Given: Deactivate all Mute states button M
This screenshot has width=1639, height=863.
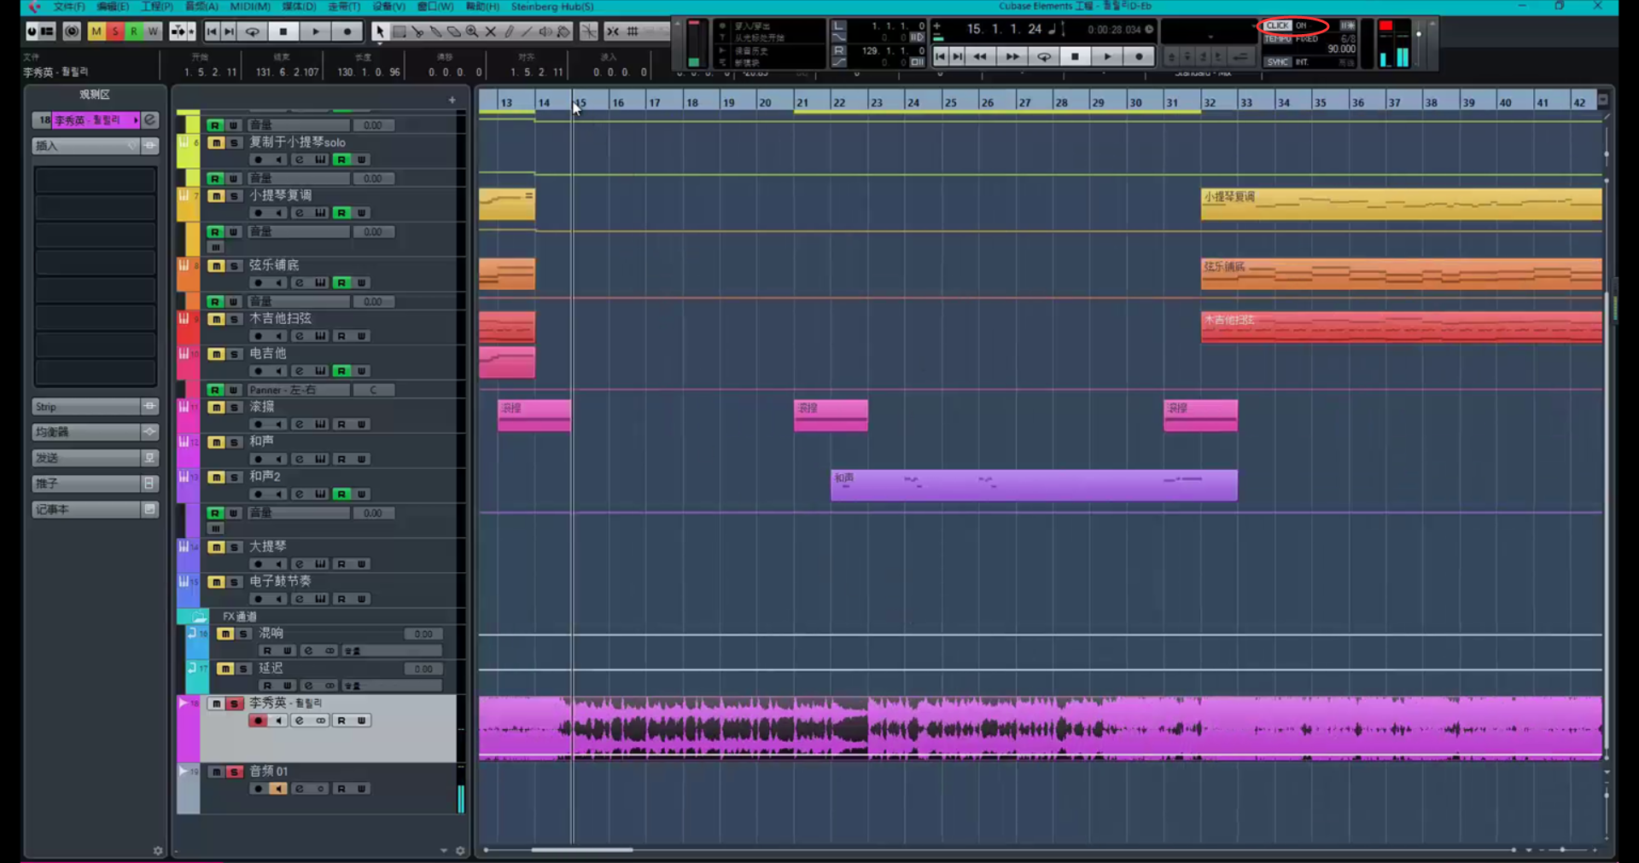Looking at the screenshot, I should pos(96,32).
